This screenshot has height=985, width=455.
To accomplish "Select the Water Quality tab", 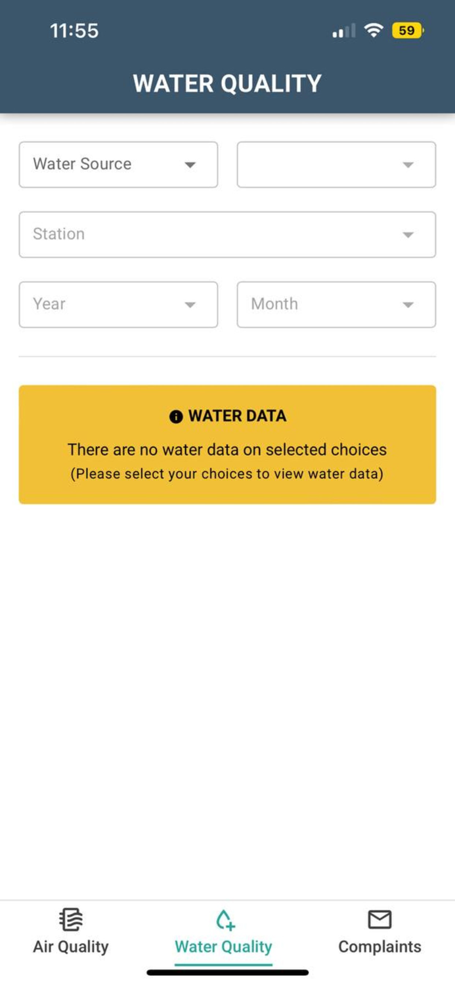I will pyautogui.click(x=223, y=932).
